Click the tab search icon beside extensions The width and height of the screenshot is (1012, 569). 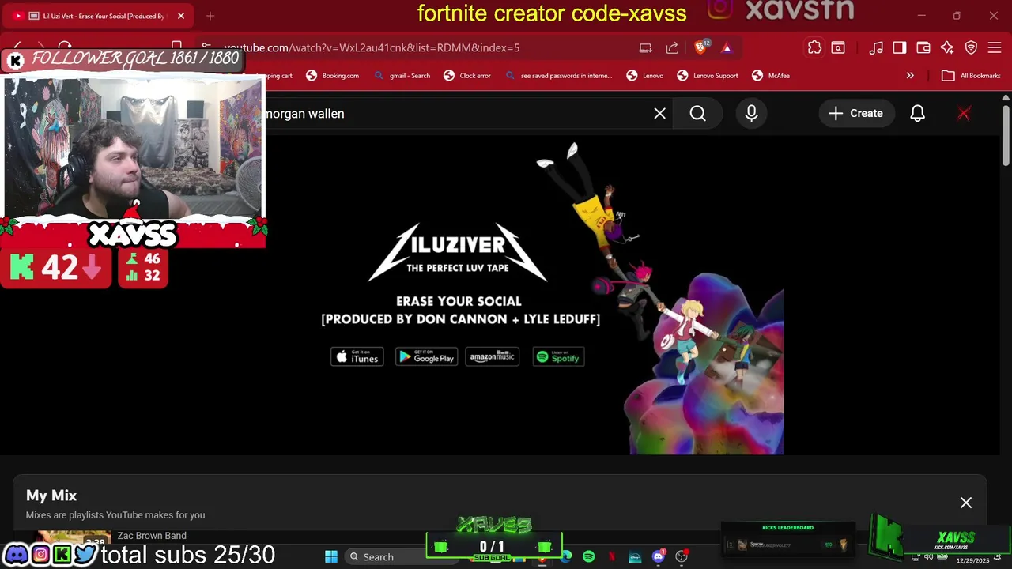tap(838, 48)
